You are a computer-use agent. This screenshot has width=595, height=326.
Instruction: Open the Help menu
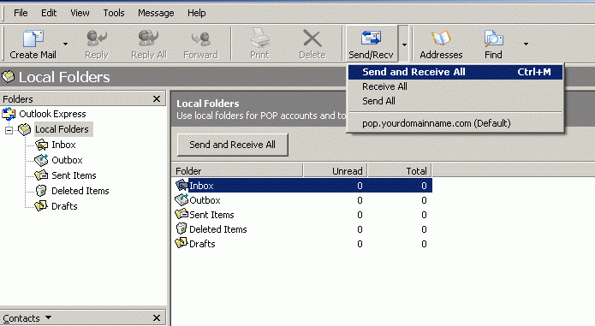197,13
